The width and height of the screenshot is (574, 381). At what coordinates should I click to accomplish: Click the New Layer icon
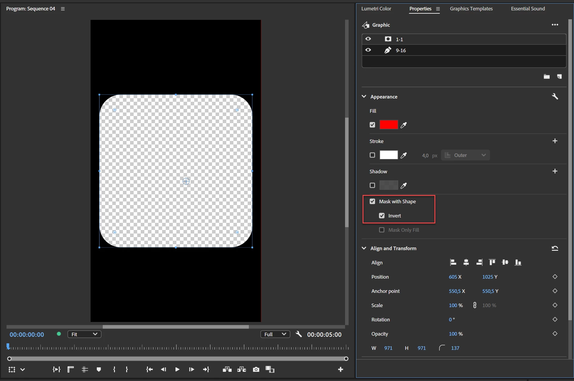tap(559, 77)
